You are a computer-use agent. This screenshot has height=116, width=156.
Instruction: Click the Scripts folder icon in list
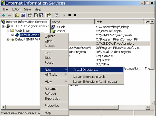click(53, 31)
